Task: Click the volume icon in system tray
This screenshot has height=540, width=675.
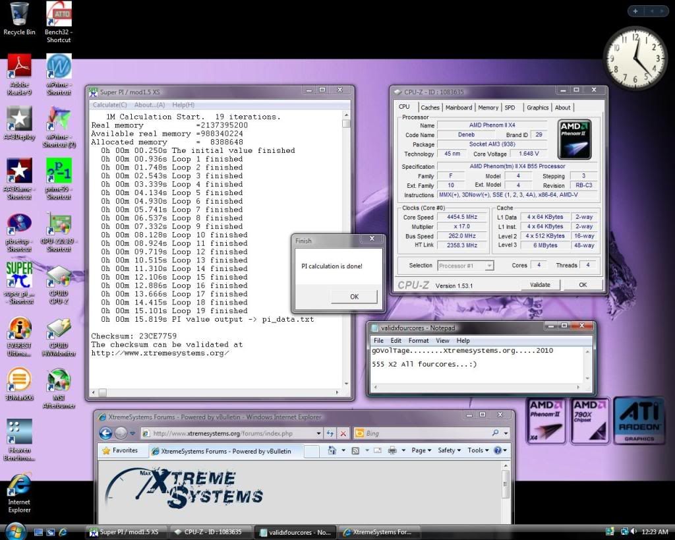Action: point(633,531)
